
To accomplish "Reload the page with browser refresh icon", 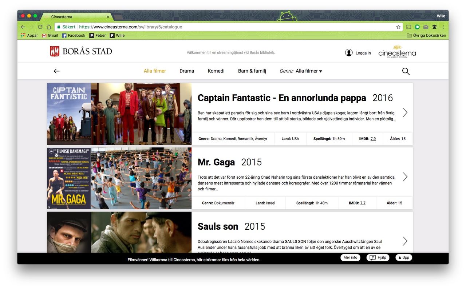I will pos(40,27).
